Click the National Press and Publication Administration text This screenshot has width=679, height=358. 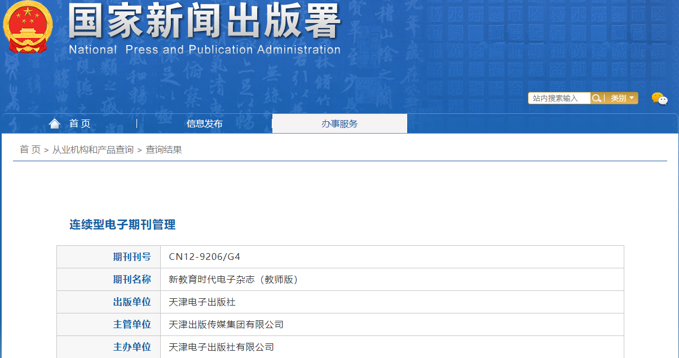tap(204, 50)
